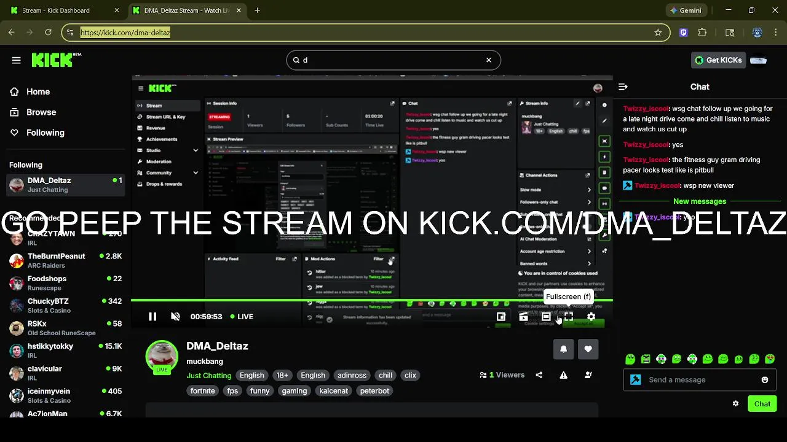Open video player settings gear
Viewport: 787px width, 442px height.
point(591,317)
